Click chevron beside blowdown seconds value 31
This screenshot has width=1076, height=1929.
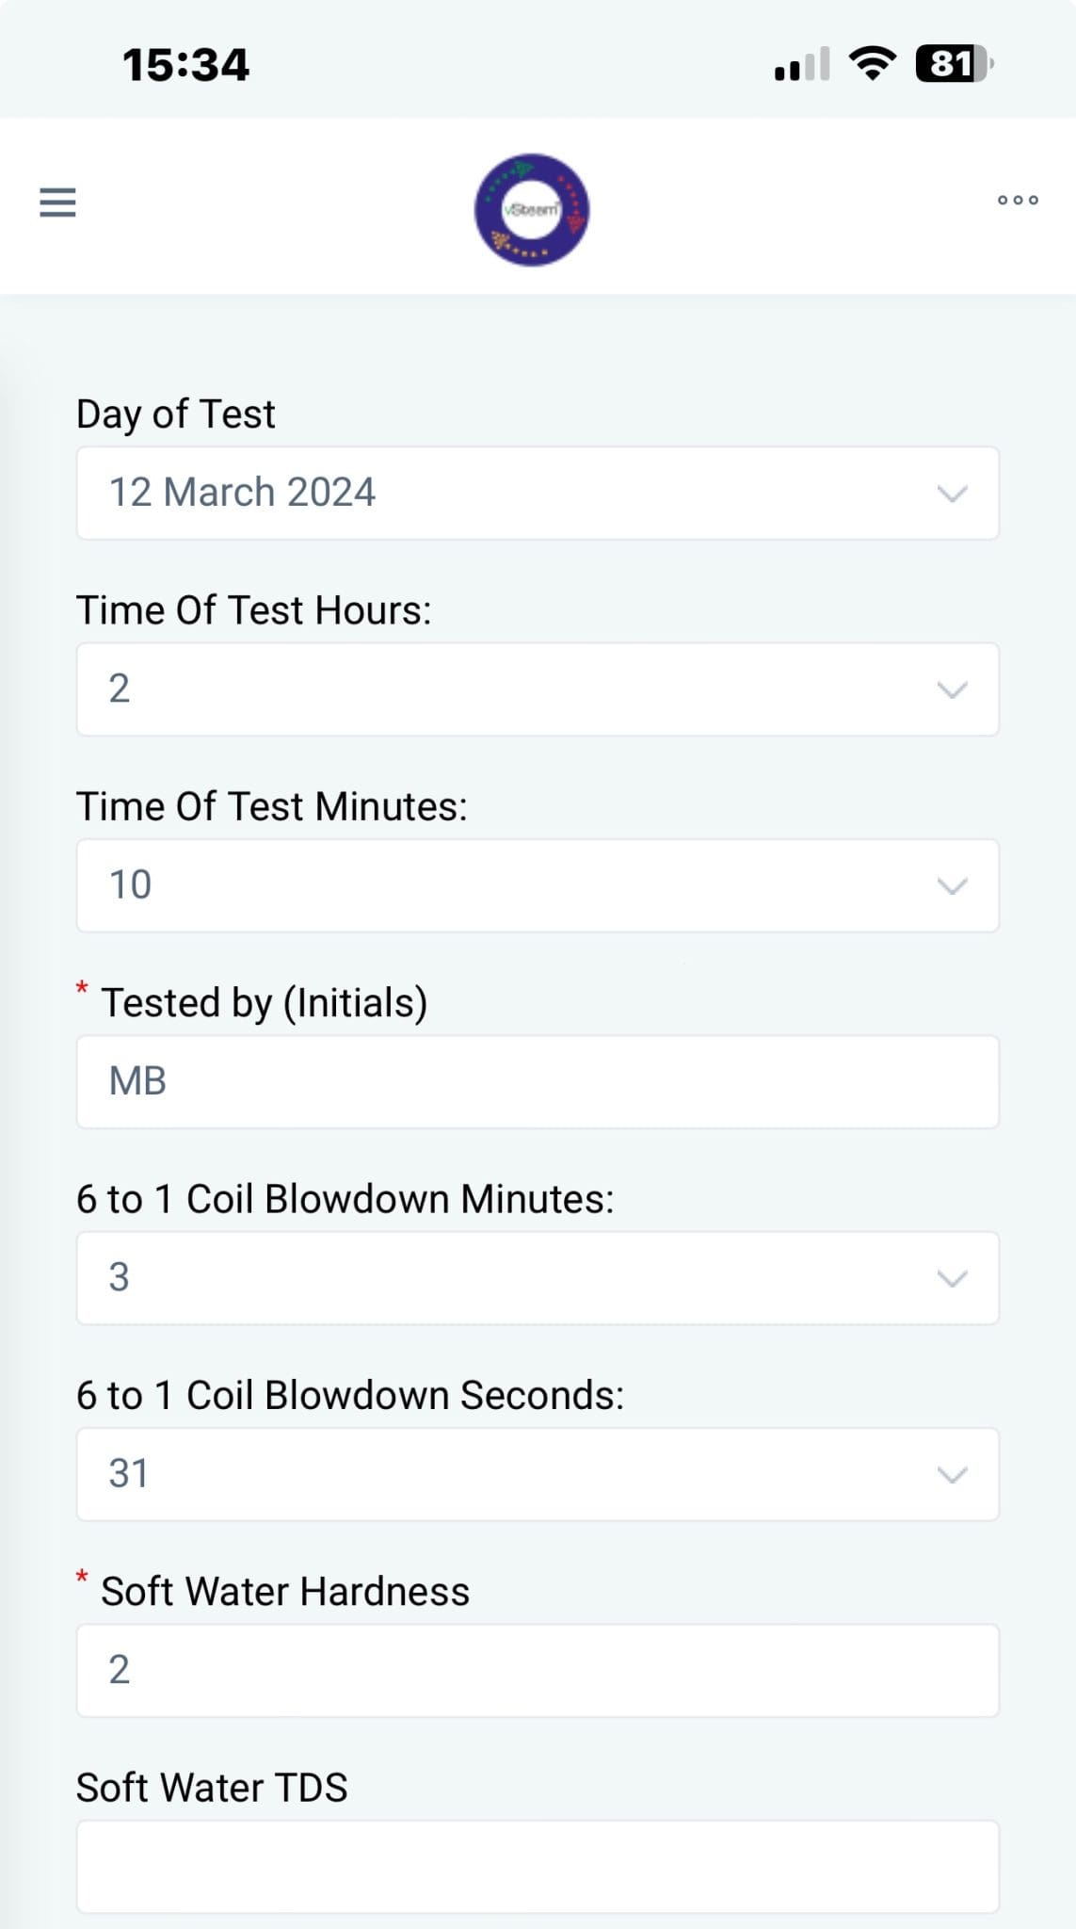(x=953, y=1475)
